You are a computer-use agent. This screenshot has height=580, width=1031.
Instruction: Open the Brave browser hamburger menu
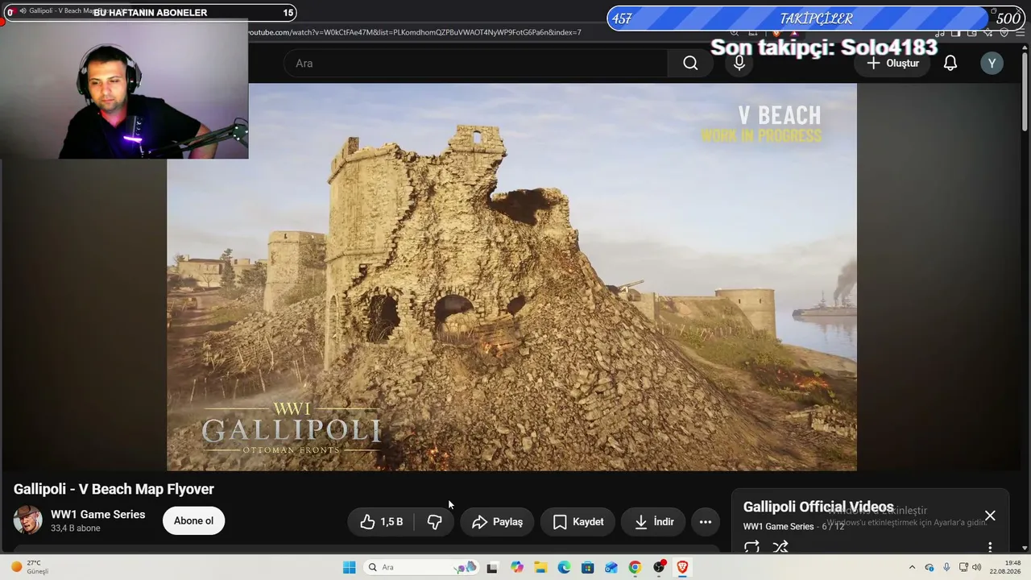1019,32
